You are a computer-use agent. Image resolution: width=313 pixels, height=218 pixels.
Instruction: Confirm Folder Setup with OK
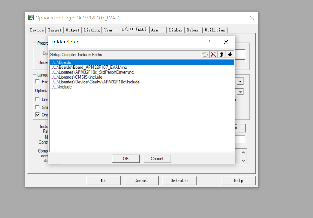click(125, 159)
